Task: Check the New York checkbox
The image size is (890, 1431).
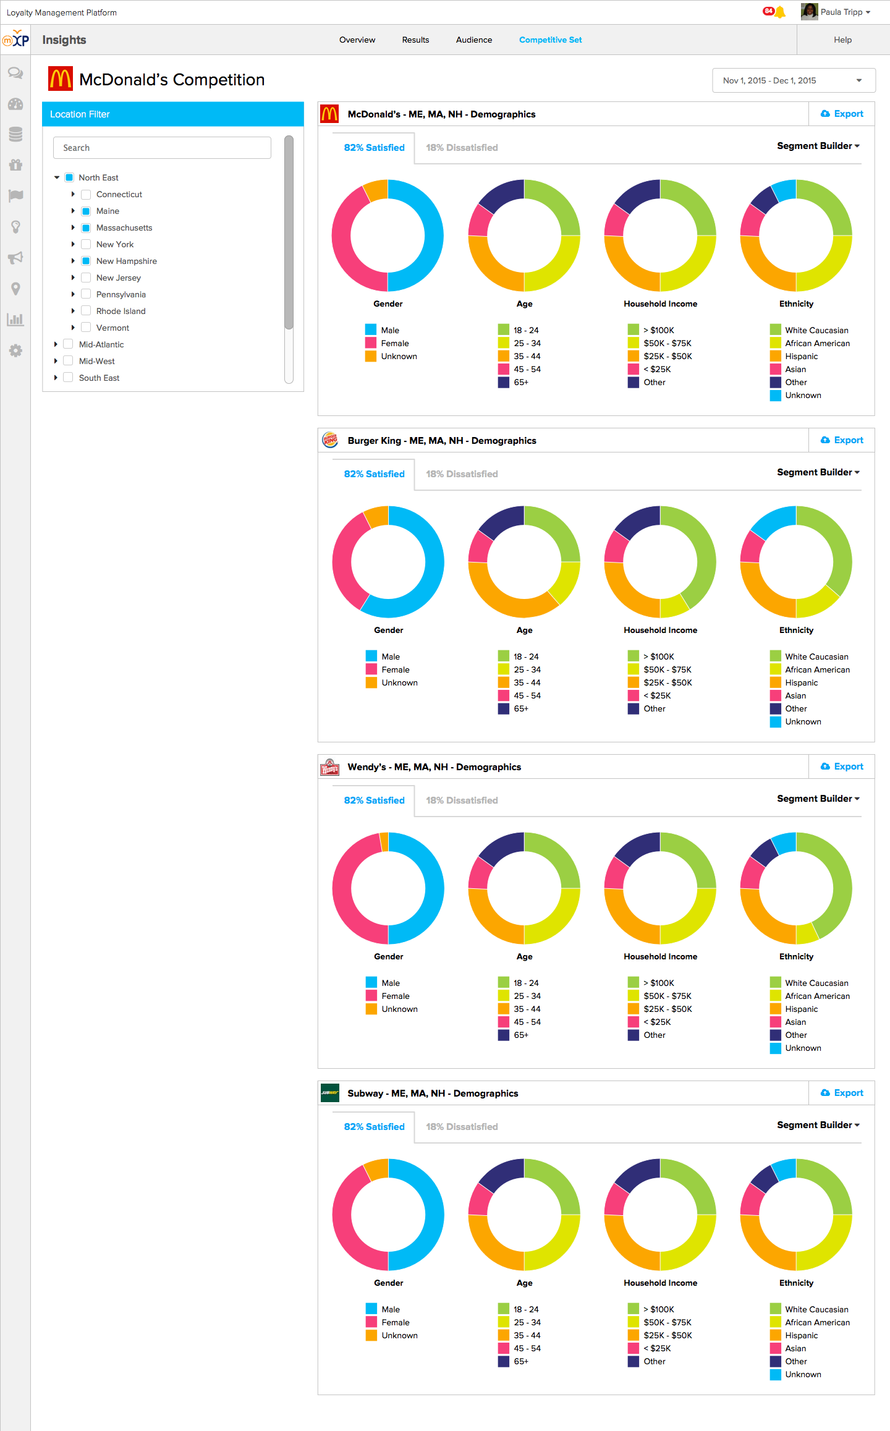Action: tap(86, 244)
